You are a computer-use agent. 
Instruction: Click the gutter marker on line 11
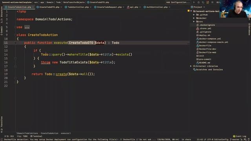[15, 43]
